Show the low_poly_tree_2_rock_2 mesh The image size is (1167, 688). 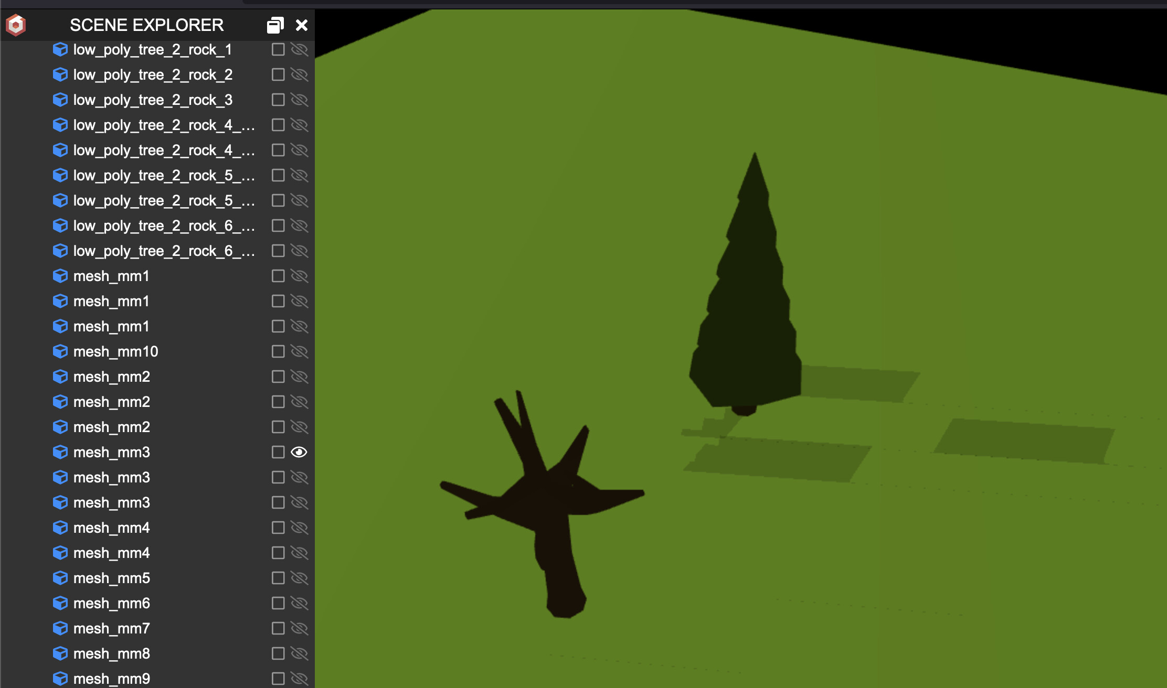(299, 74)
